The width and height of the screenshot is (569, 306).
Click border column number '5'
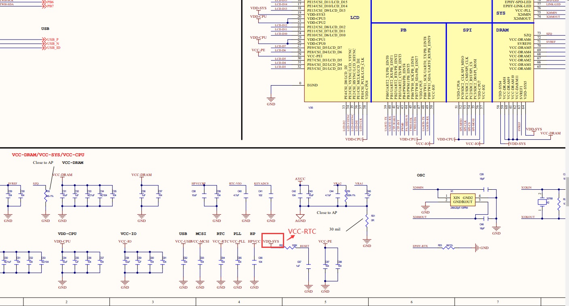coord(325,302)
